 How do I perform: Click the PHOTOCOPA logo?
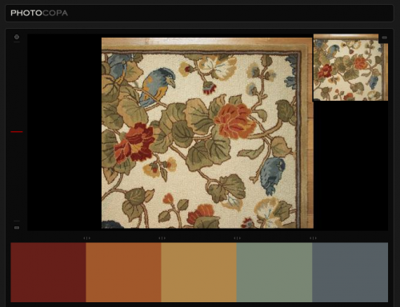39,13
